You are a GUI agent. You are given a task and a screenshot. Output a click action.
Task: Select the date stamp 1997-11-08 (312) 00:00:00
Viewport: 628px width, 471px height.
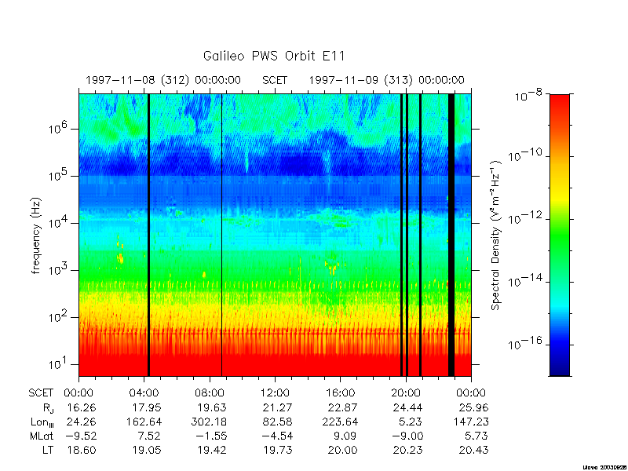pos(163,80)
